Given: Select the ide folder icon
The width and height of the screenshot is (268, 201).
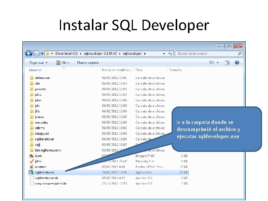Looking at the screenshot, I should (x=31, y=83).
